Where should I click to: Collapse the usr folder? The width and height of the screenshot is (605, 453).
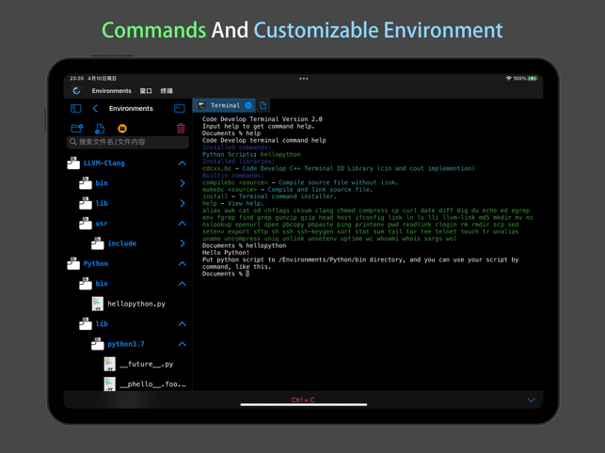tap(183, 224)
